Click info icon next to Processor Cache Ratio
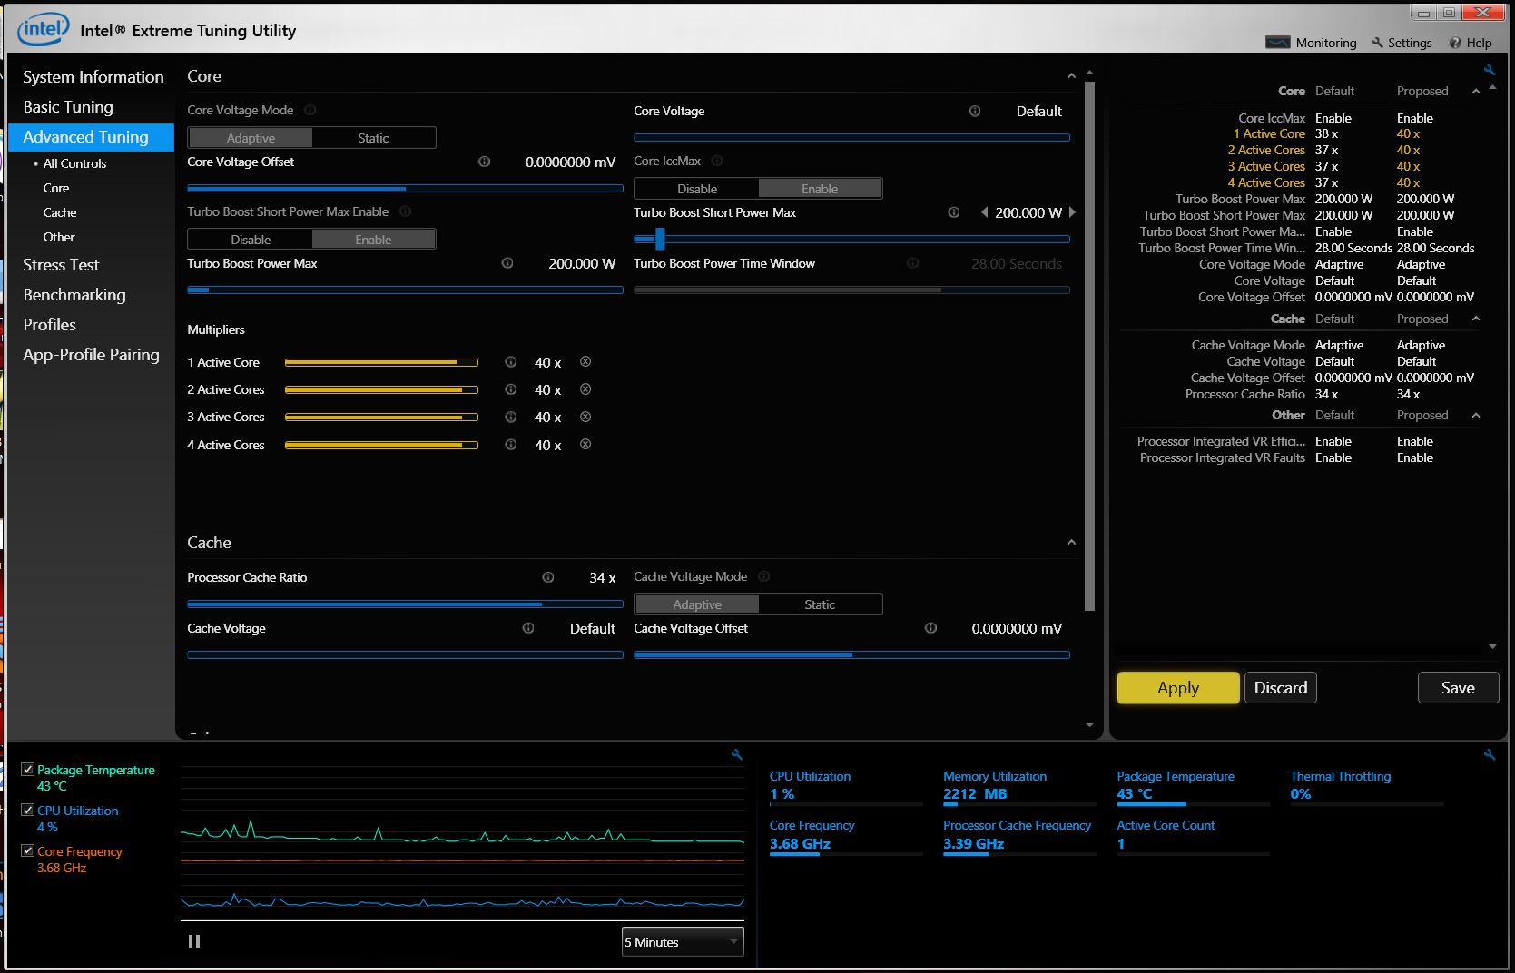1515x973 pixels. (547, 577)
